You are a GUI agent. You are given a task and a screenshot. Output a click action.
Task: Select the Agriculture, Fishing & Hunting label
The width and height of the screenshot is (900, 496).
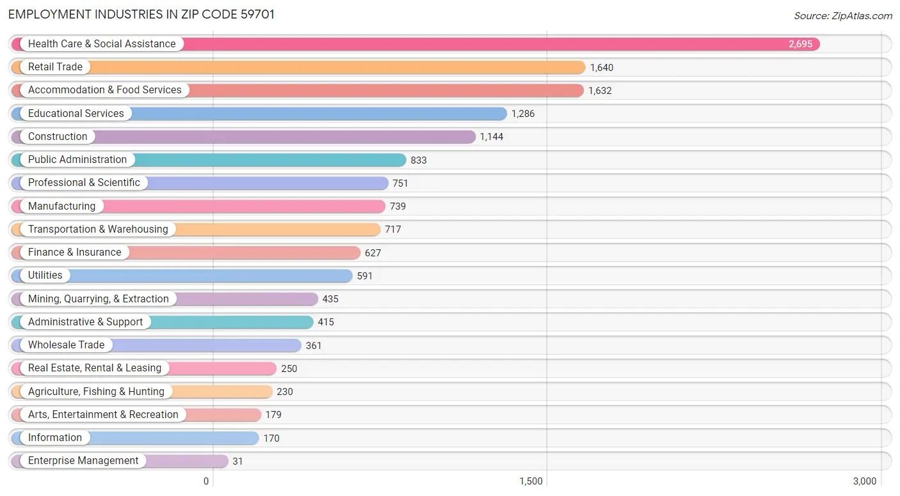point(96,391)
